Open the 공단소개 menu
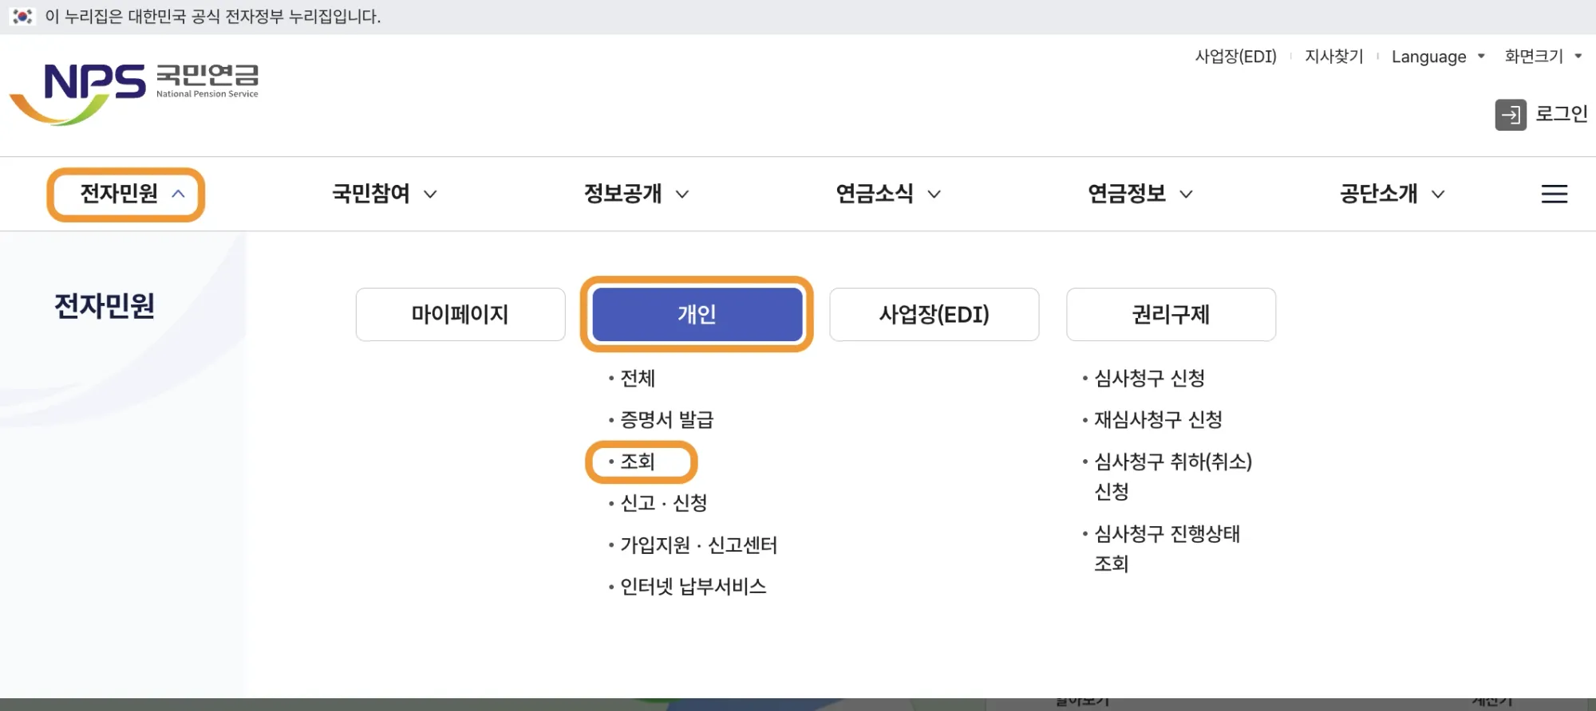The height and width of the screenshot is (711, 1596). click(1392, 194)
